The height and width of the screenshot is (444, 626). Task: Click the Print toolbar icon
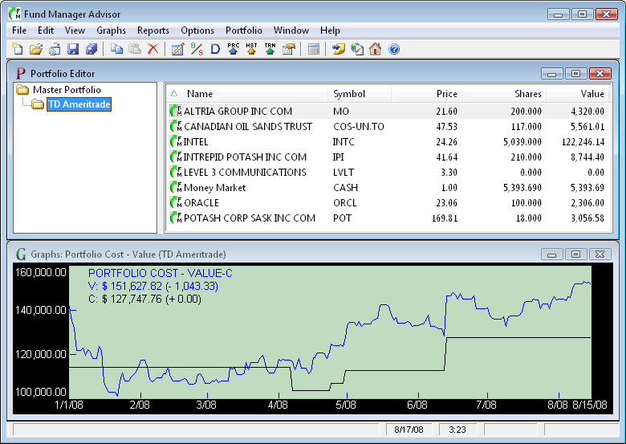tap(55, 49)
